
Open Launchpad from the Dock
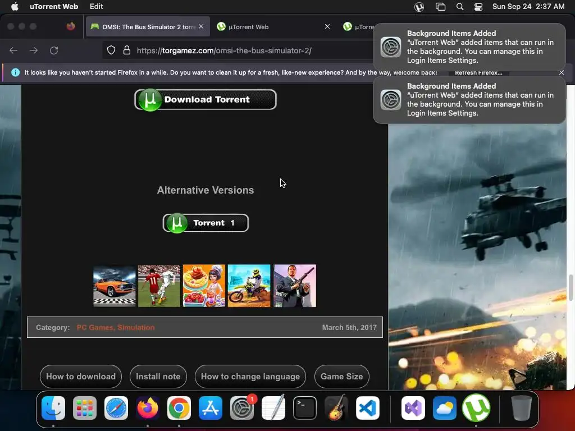point(85,408)
